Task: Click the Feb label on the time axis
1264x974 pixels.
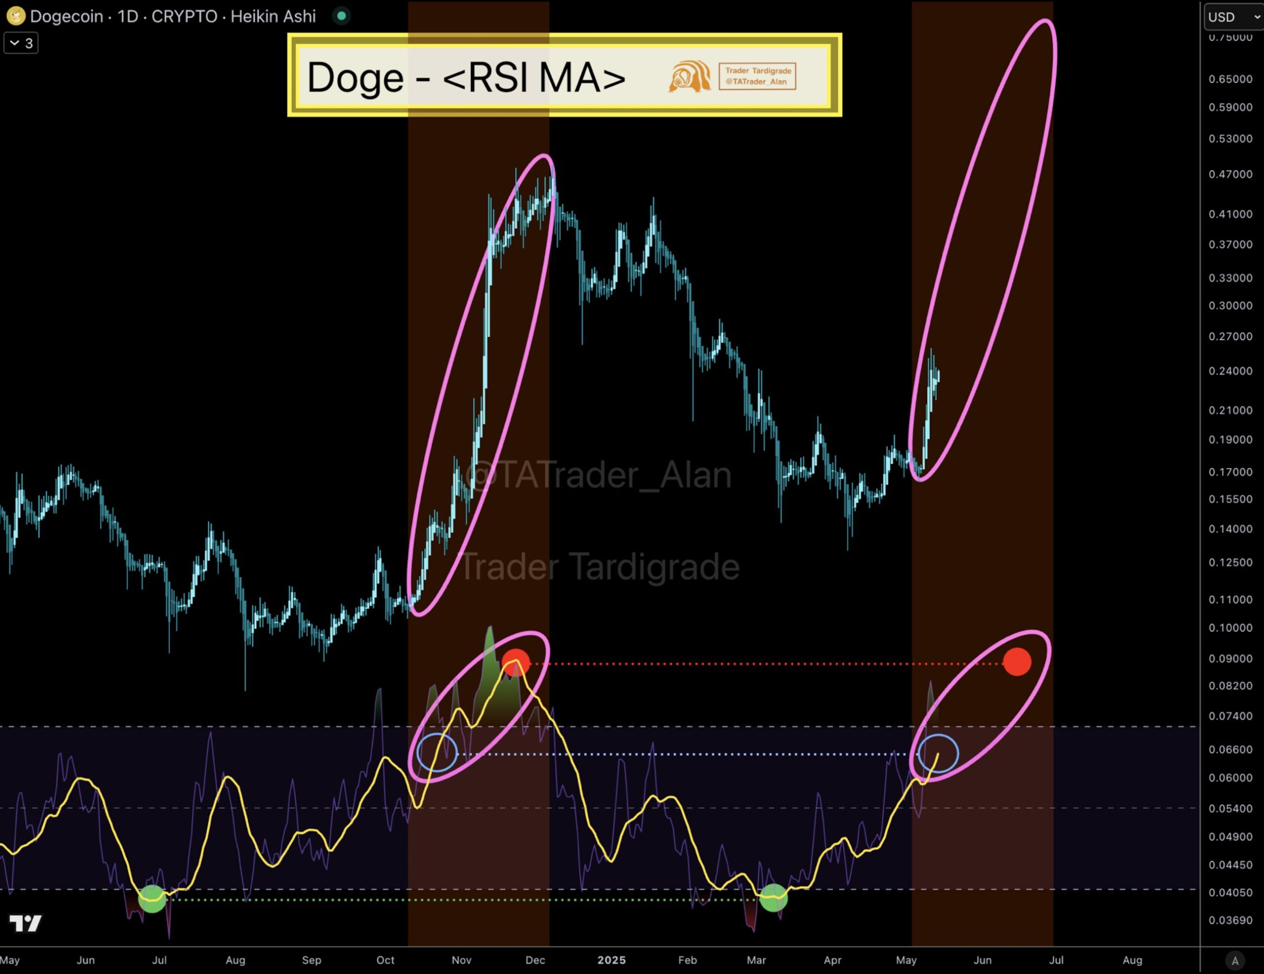Action: click(x=688, y=960)
